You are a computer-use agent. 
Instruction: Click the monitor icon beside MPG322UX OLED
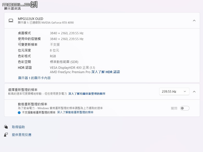11,21
